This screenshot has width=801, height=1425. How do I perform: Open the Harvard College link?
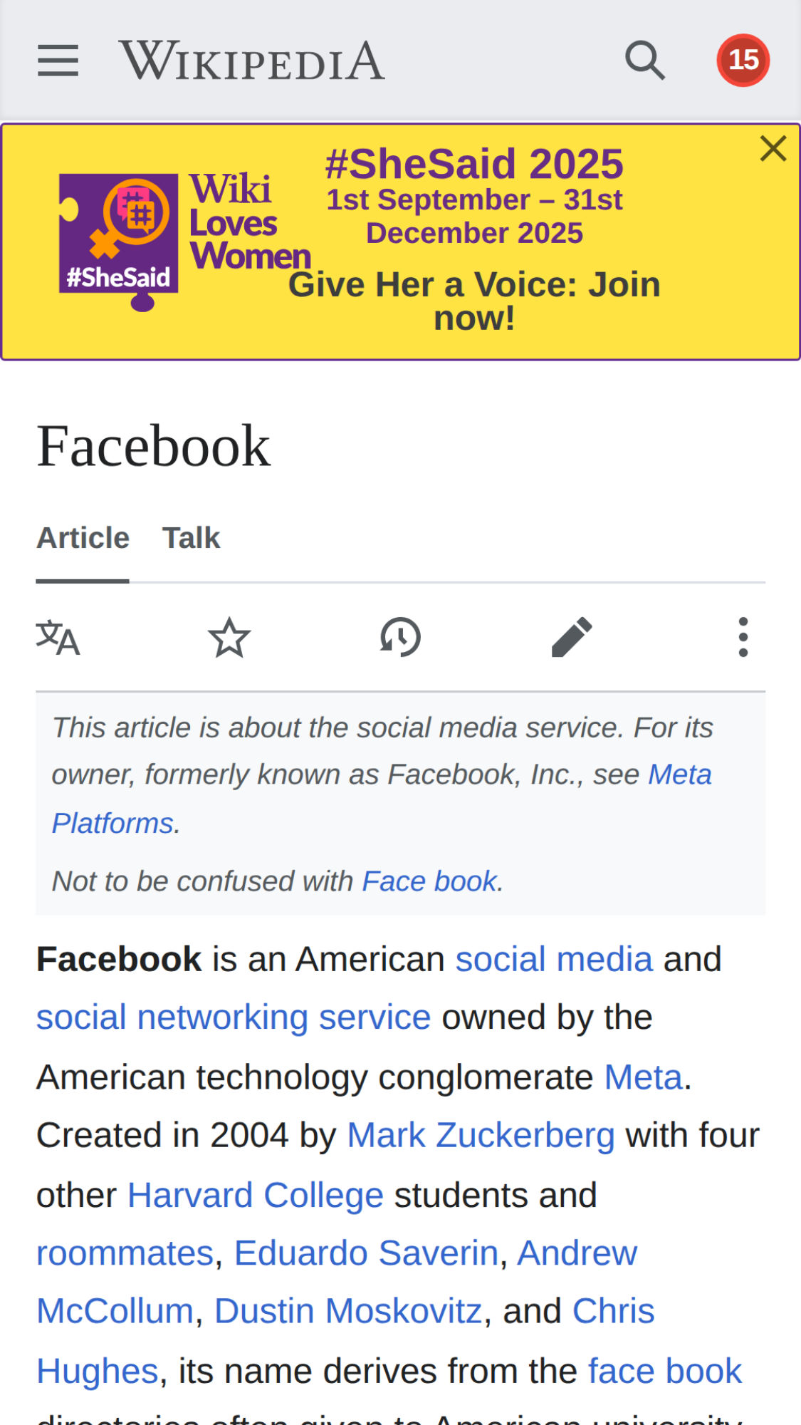255,1195
